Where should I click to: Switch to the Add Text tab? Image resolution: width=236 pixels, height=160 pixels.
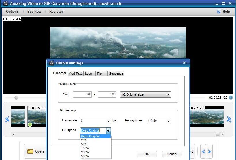point(75,73)
